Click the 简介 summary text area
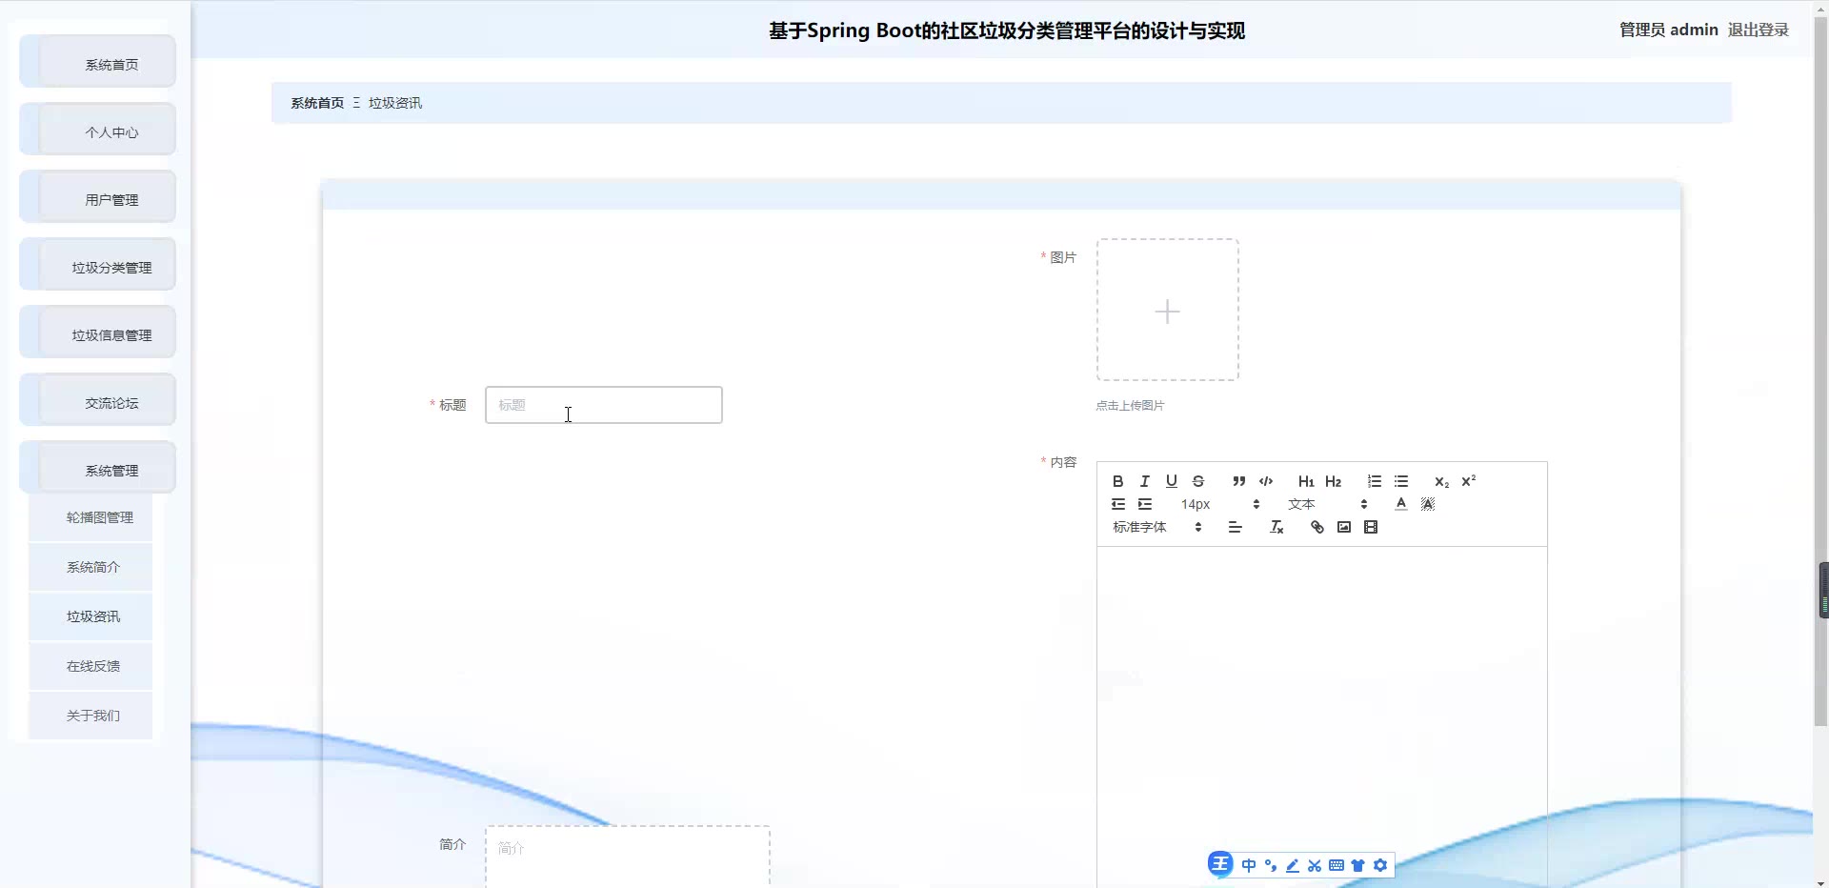 pos(628,858)
